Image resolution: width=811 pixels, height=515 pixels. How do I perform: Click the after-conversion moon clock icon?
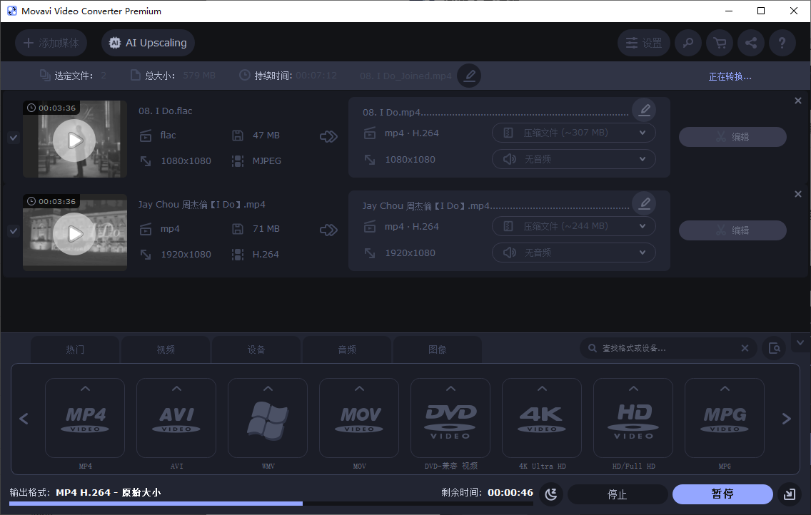pos(551,494)
